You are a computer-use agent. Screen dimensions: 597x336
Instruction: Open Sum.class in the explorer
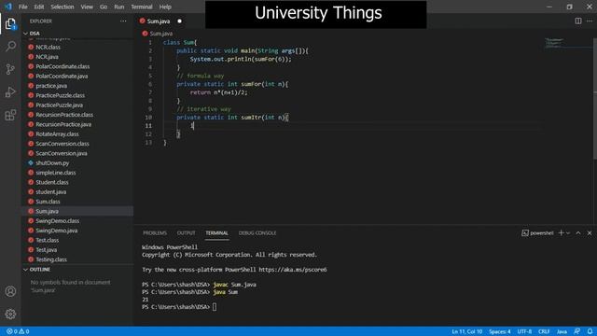(x=48, y=202)
